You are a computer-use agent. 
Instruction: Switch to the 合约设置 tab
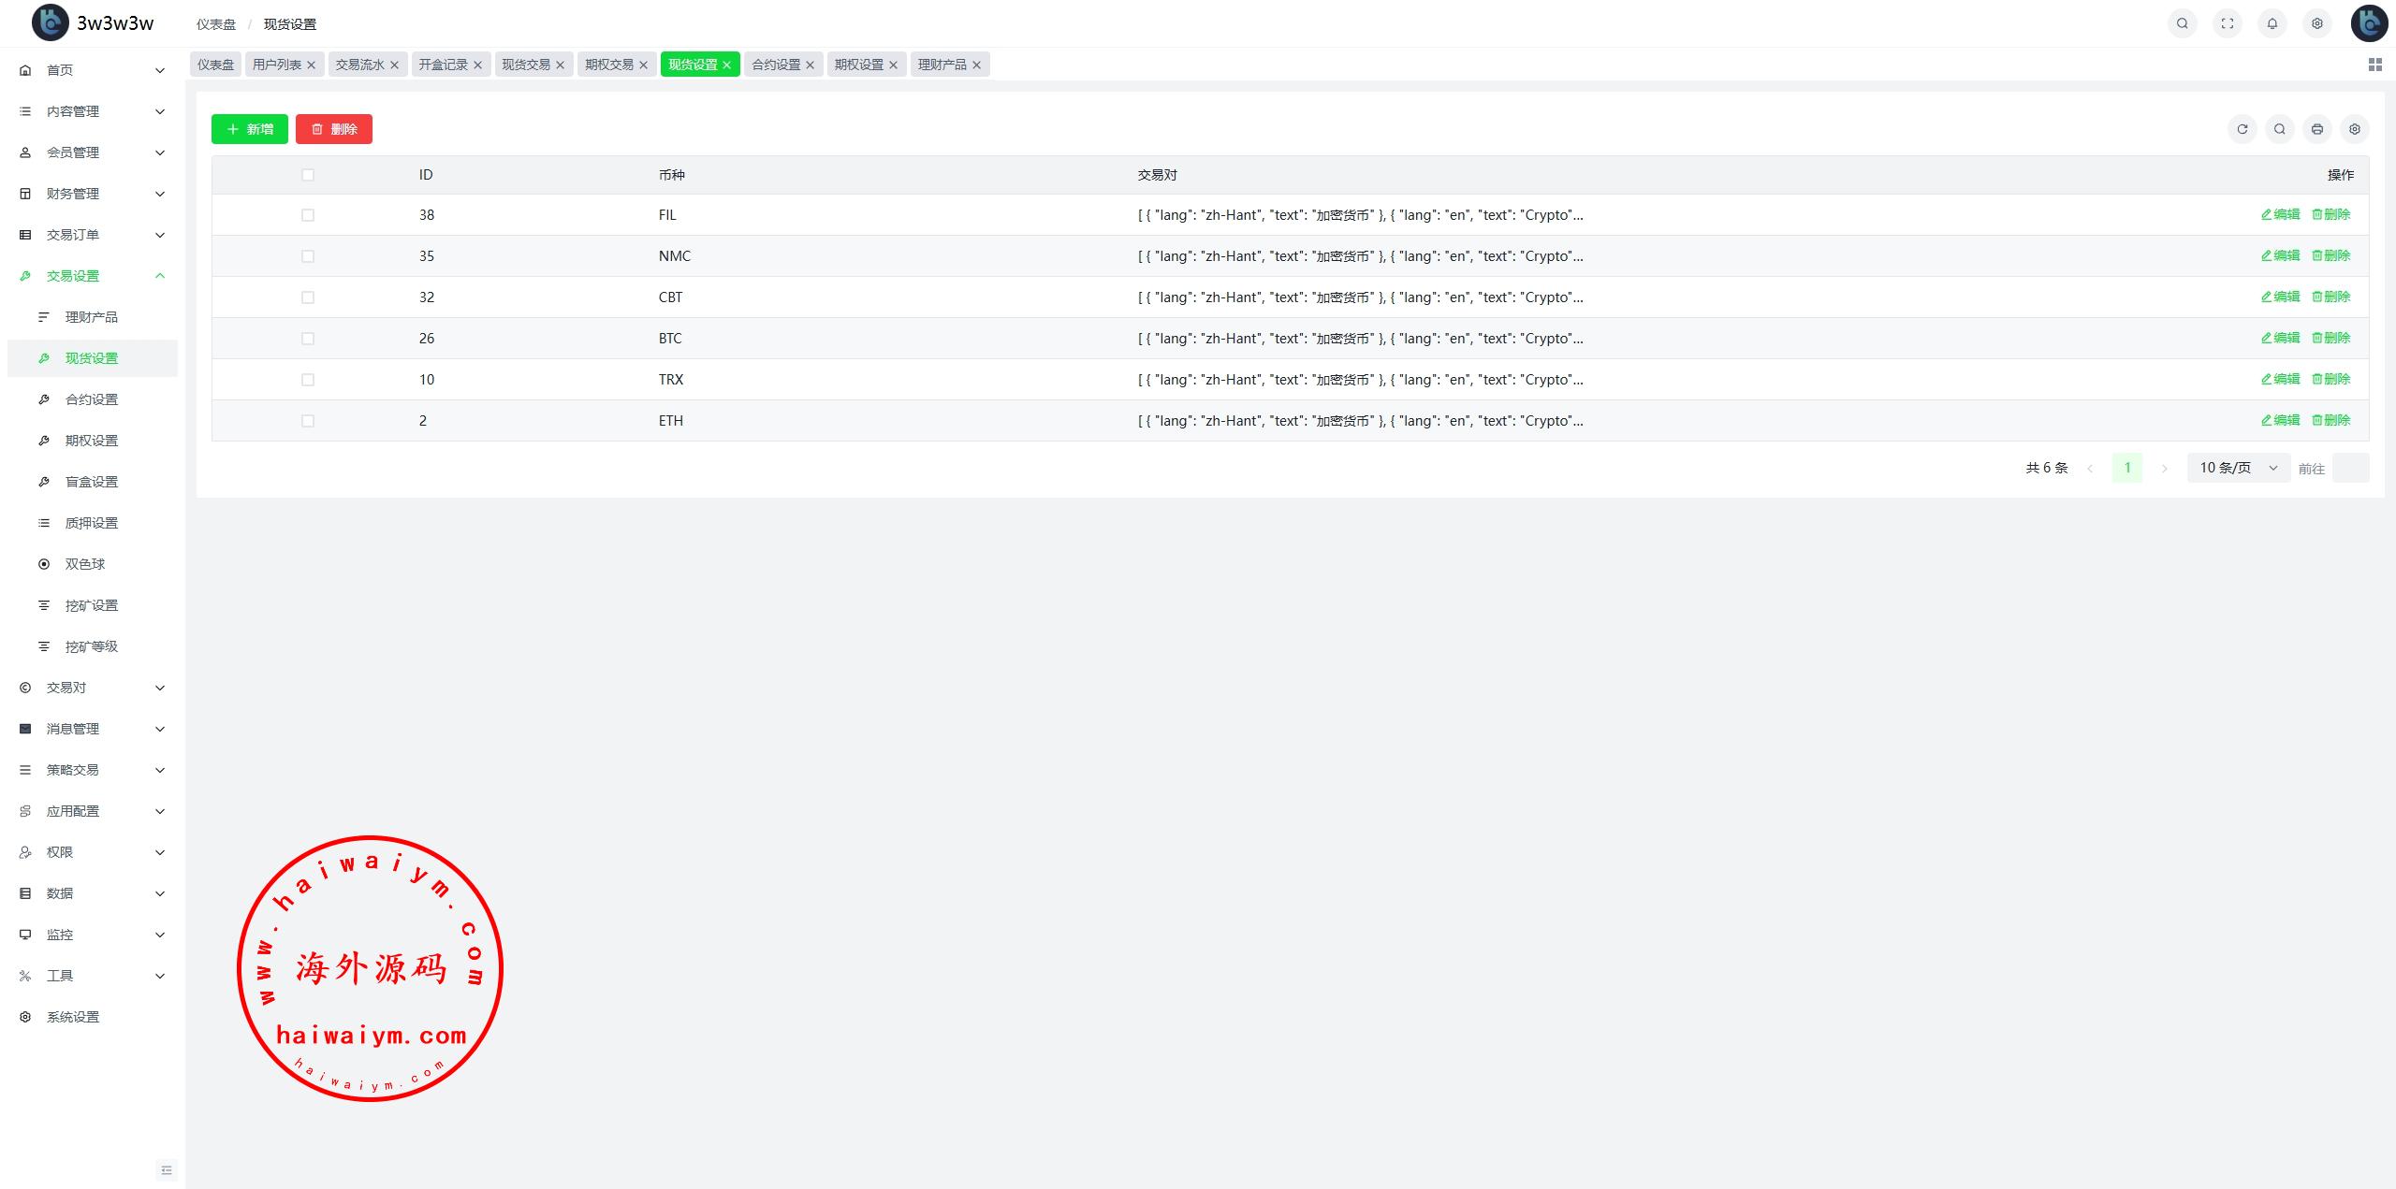(776, 65)
